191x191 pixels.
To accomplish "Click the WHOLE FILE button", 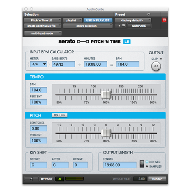I will tap(121, 179).
